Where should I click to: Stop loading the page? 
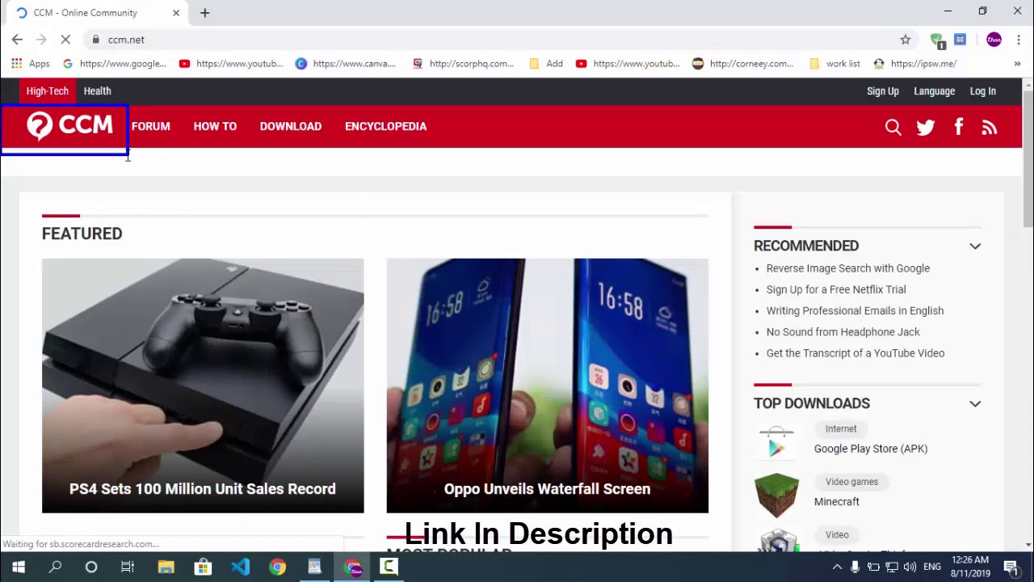[65, 40]
